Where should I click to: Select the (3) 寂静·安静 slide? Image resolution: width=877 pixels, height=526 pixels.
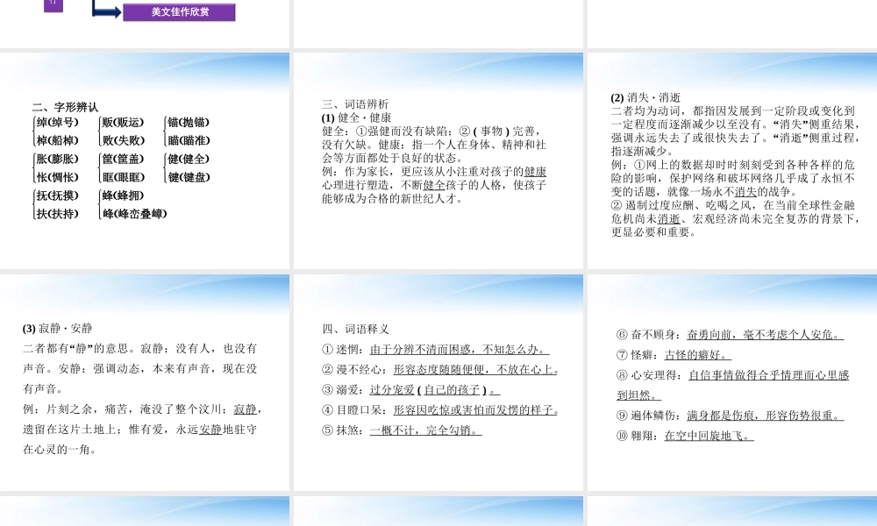(x=145, y=382)
